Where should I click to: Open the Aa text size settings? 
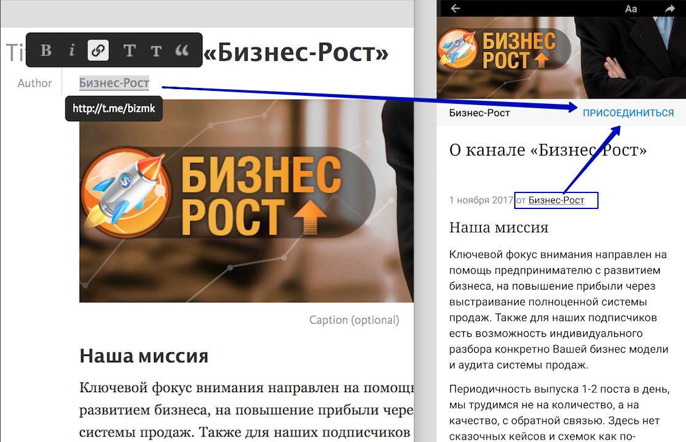(x=631, y=9)
